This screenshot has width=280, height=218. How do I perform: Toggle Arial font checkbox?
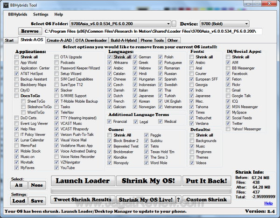(x=192, y=68)
